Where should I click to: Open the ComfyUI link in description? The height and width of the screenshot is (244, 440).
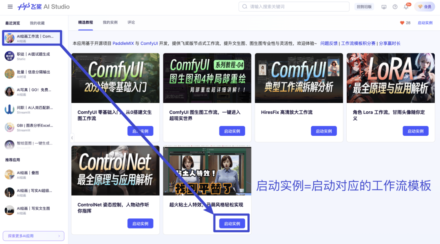(149, 44)
